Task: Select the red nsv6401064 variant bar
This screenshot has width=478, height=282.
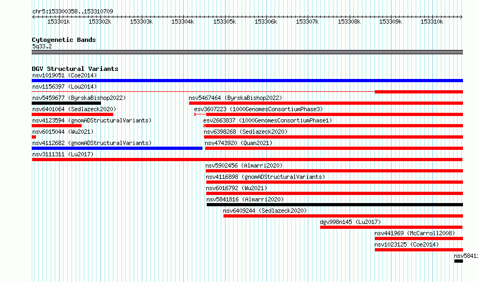Action: [x=73, y=114]
